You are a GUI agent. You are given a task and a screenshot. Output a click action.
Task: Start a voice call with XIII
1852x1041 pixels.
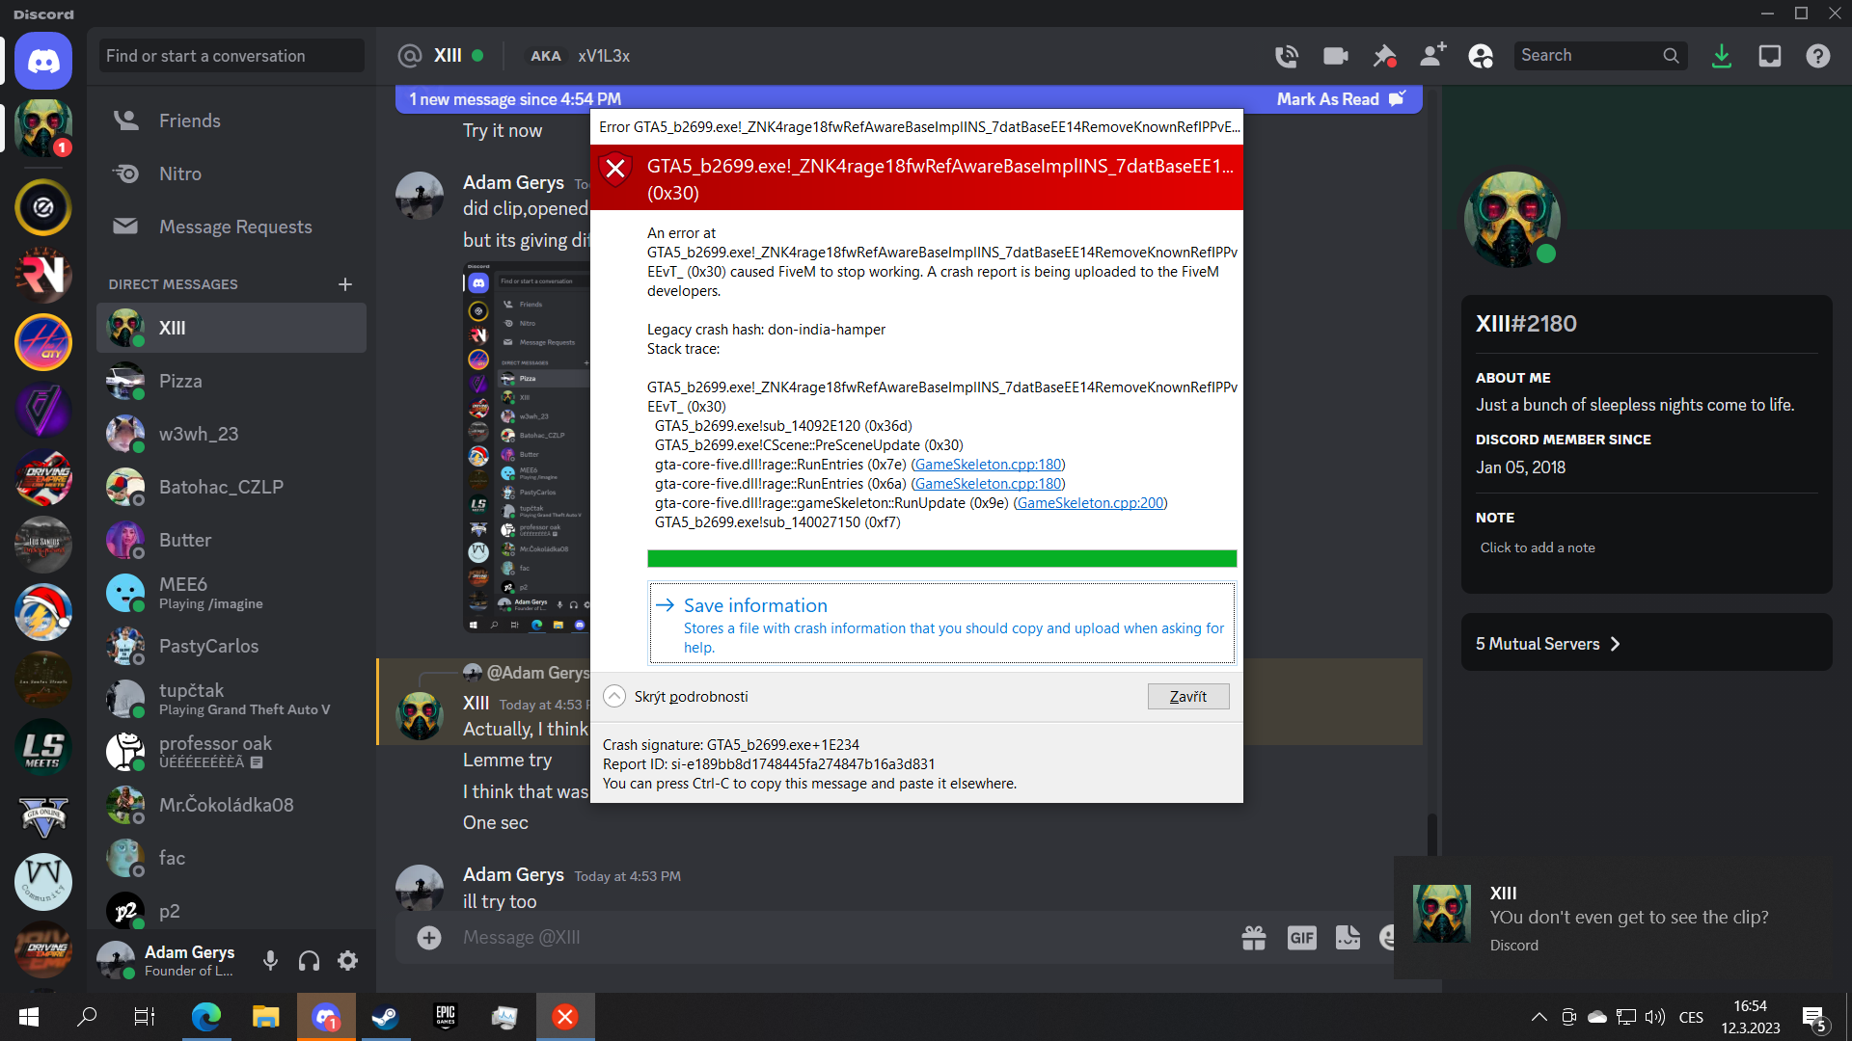pyautogui.click(x=1286, y=56)
